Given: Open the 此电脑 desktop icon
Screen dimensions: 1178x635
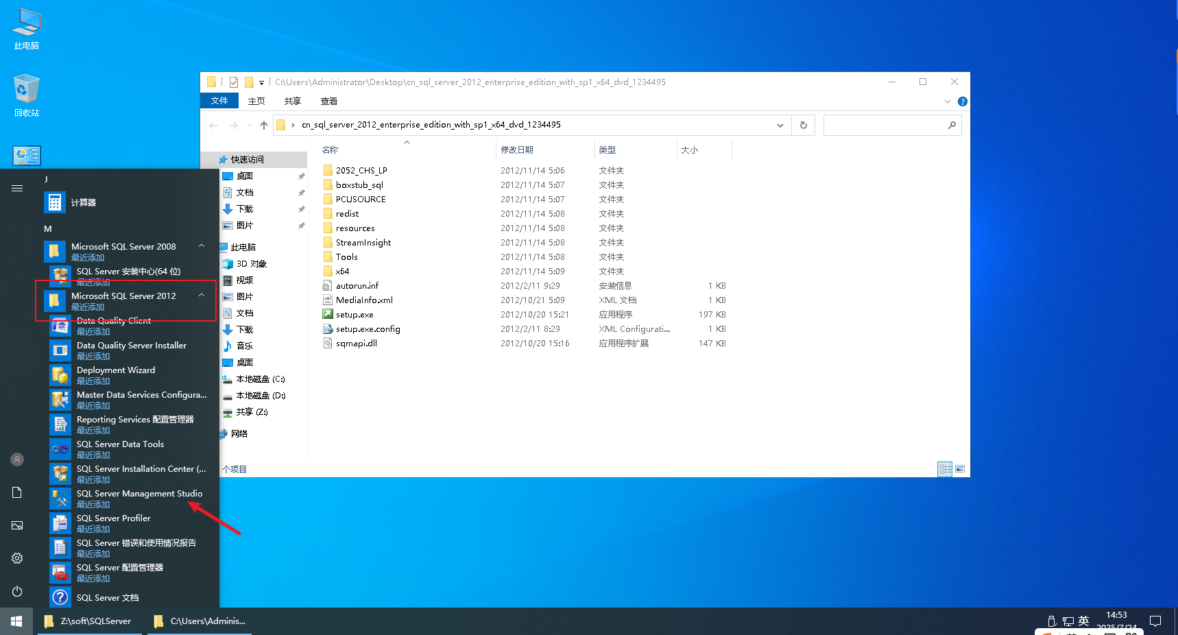Looking at the screenshot, I should click(27, 29).
